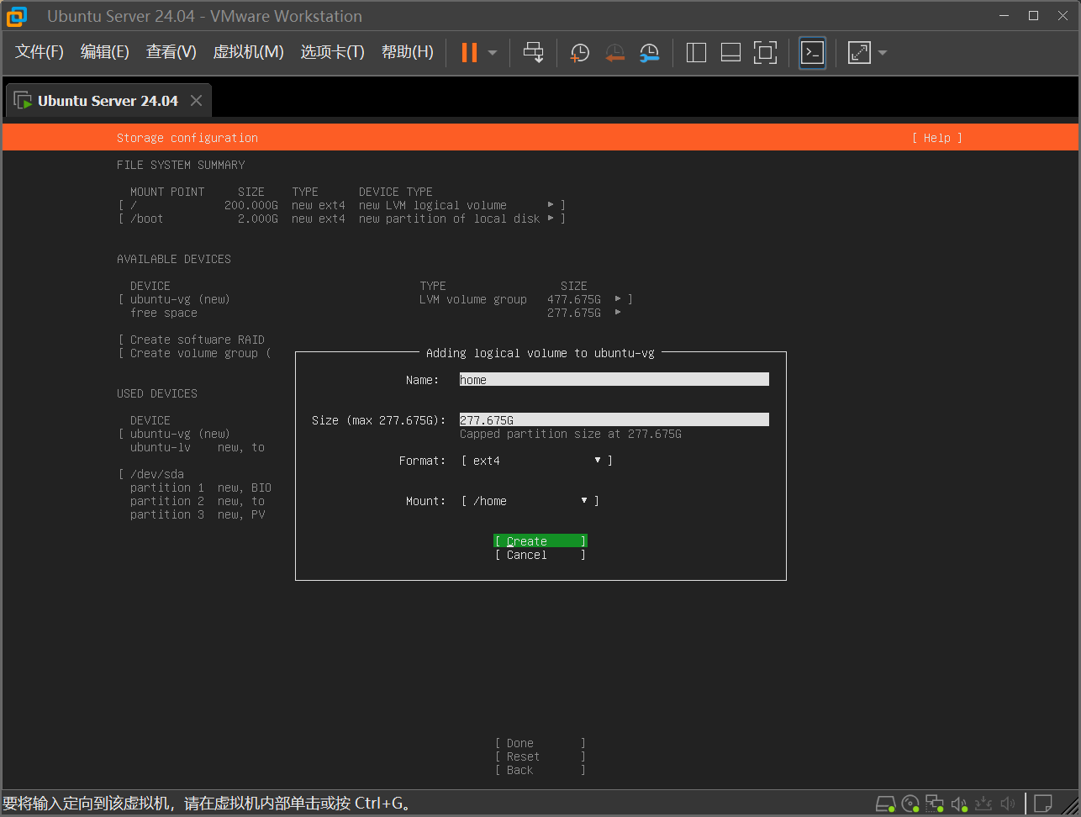Toggle the library sidebar panel view

696,53
